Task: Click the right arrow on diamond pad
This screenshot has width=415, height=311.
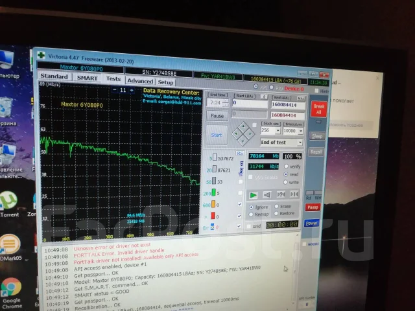Action: [x=250, y=134]
